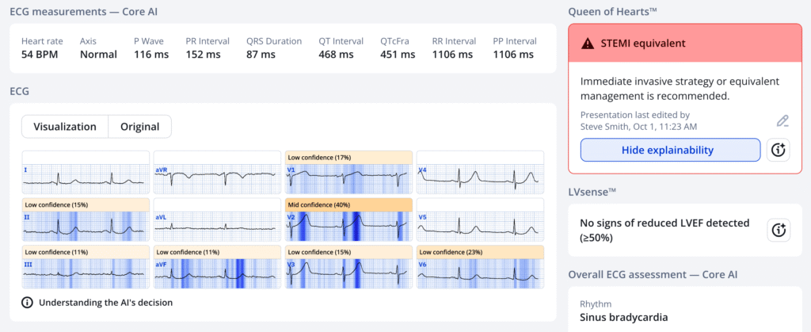This screenshot has height=332, width=811.
Task: Click info icon next to Understanding AI's decision
Action: click(27, 302)
